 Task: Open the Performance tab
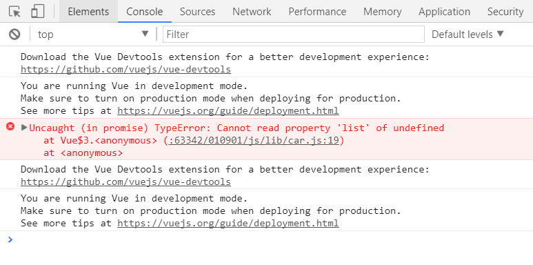(317, 12)
